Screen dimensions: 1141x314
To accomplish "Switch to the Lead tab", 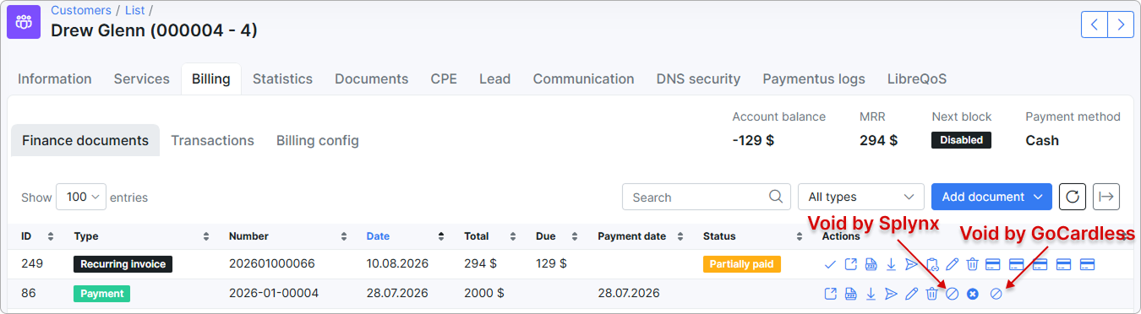I will 494,78.
